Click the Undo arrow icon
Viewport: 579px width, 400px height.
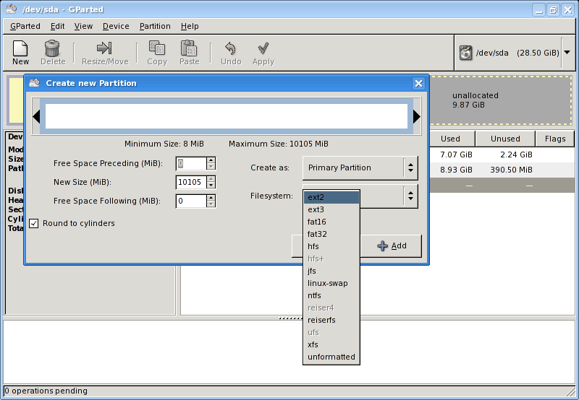[x=231, y=48]
